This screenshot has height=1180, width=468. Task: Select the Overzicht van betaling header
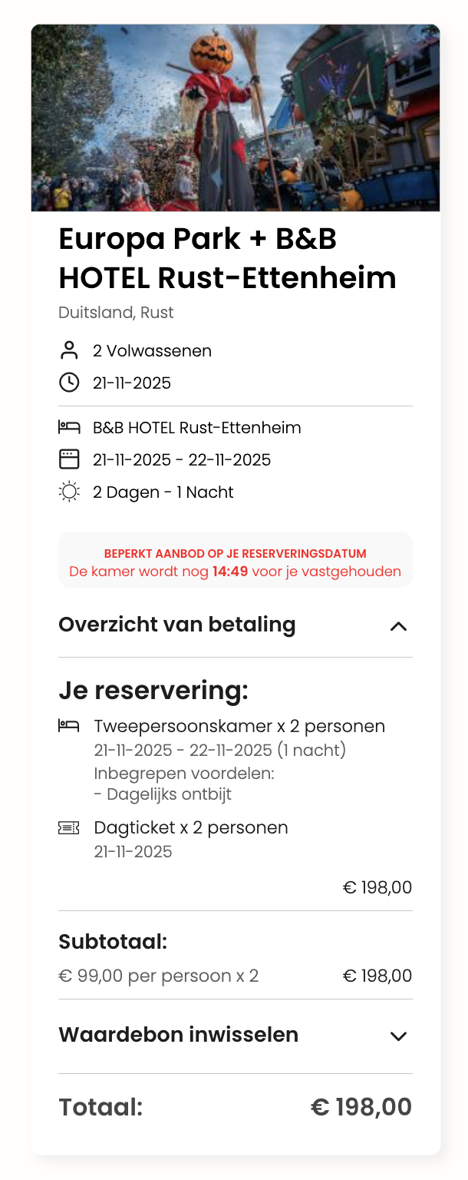[177, 625]
